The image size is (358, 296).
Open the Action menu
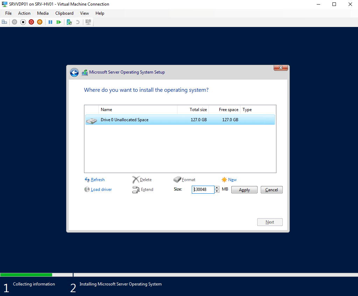tap(24, 13)
